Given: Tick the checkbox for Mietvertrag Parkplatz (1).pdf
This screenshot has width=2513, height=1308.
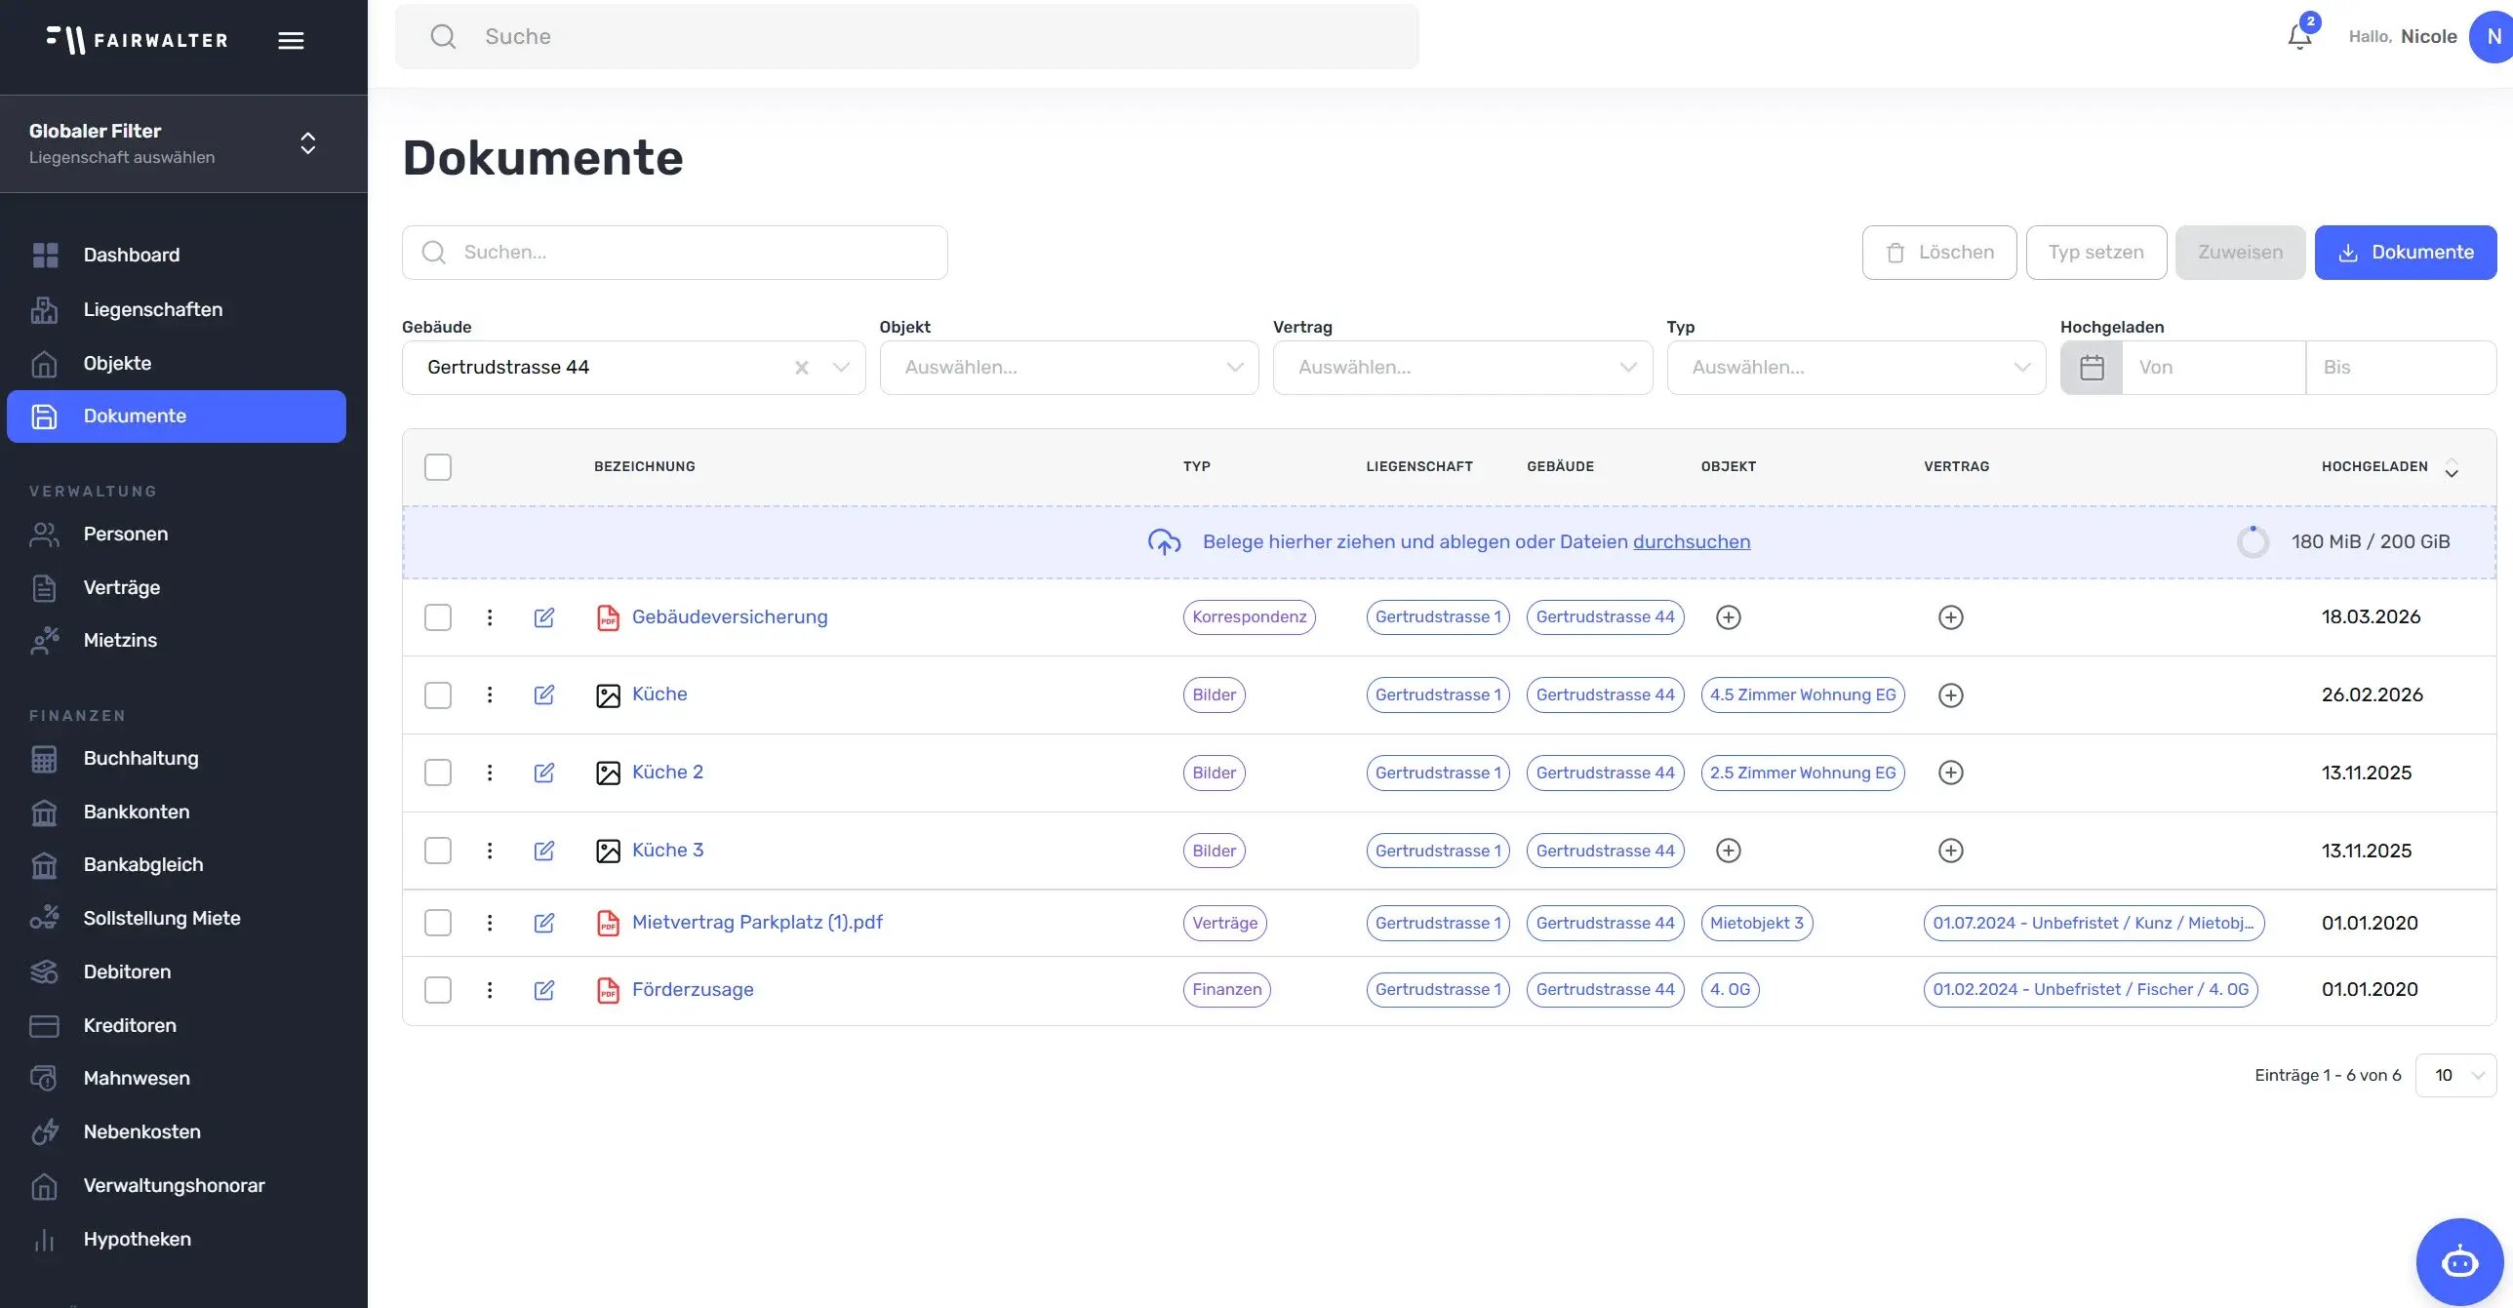Looking at the screenshot, I should pos(438,923).
